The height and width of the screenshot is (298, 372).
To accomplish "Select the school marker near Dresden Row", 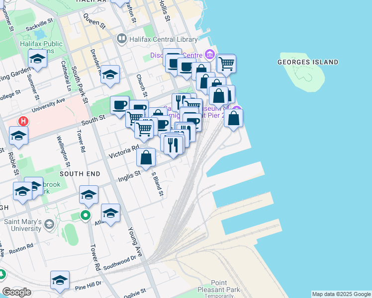I will point(110,76).
